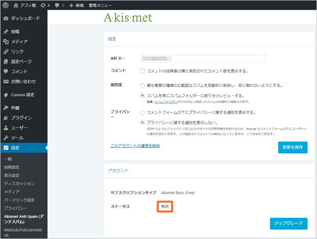Click the comments bubble icon in admin bar
317x239 pixels.
[57, 5]
